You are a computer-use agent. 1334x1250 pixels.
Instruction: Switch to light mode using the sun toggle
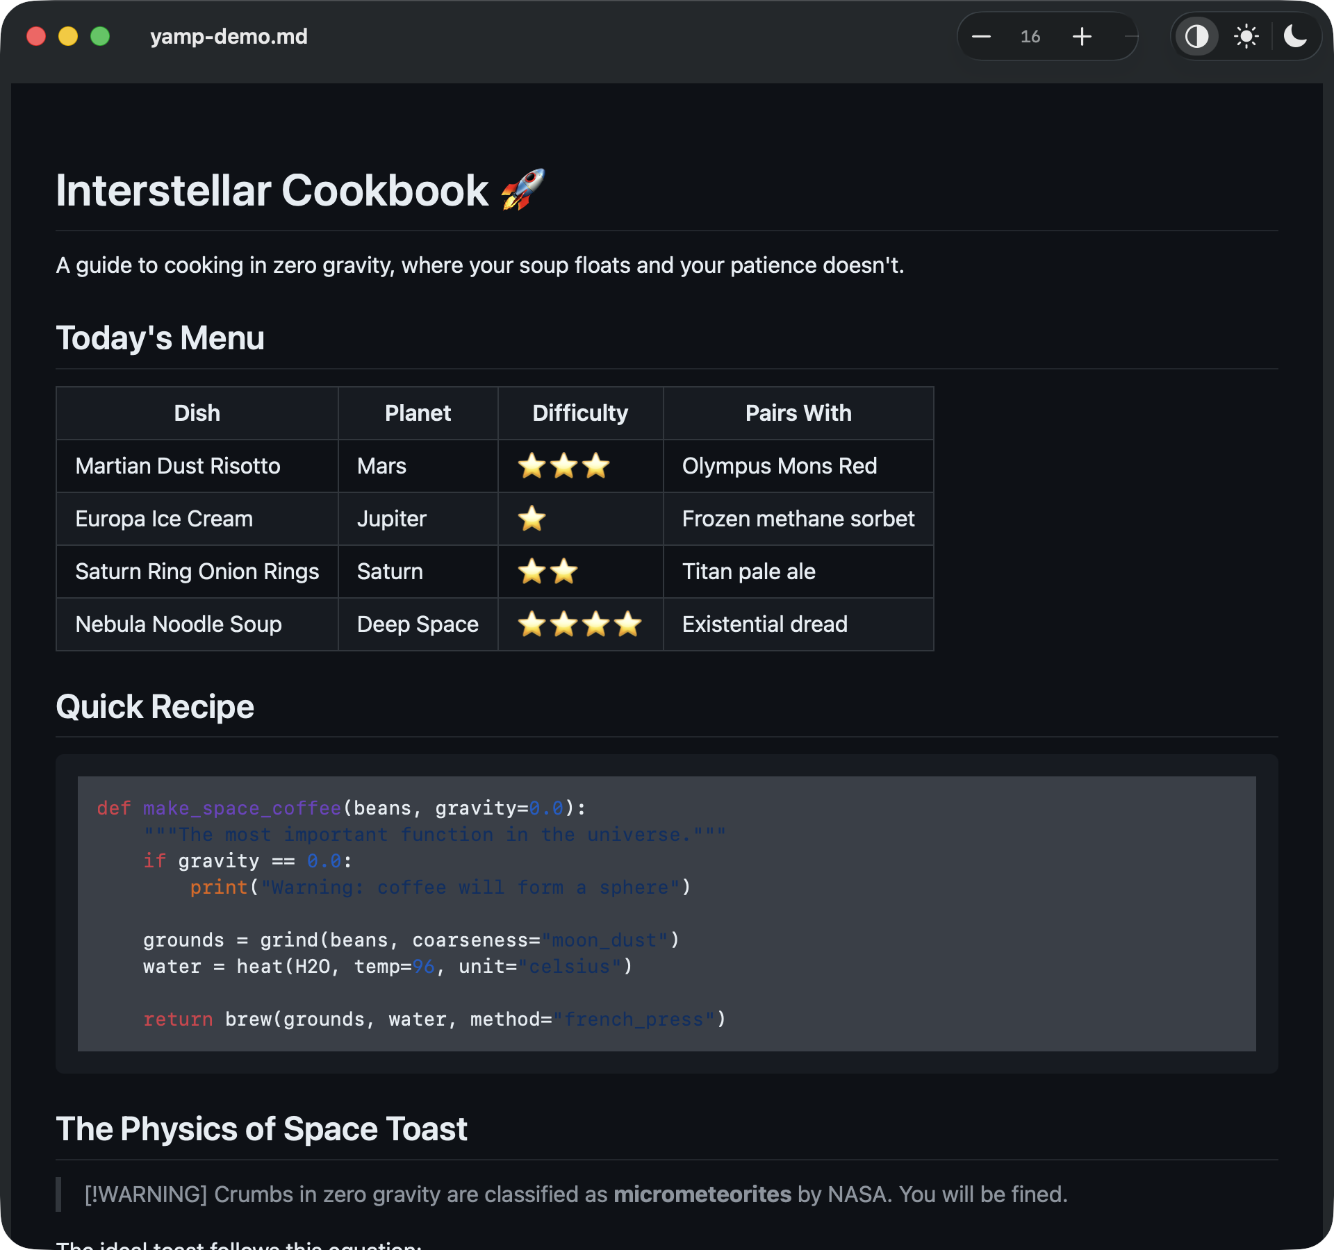tap(1246, 37)
